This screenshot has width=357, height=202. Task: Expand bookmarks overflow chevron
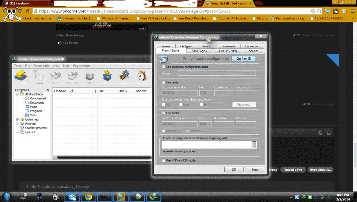[353, 18]
